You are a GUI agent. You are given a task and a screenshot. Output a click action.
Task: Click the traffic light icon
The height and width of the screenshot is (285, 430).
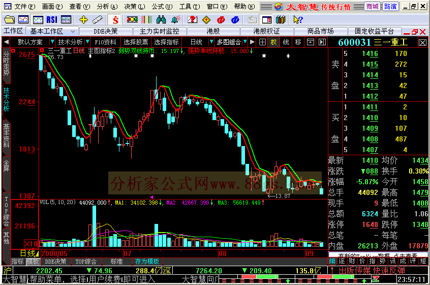(x=132, y=20)
